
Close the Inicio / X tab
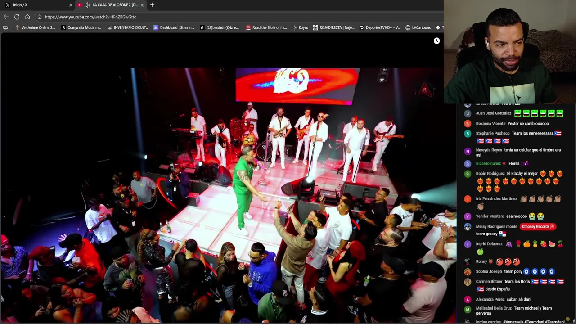pyautogui.click(x=70, y=5)
